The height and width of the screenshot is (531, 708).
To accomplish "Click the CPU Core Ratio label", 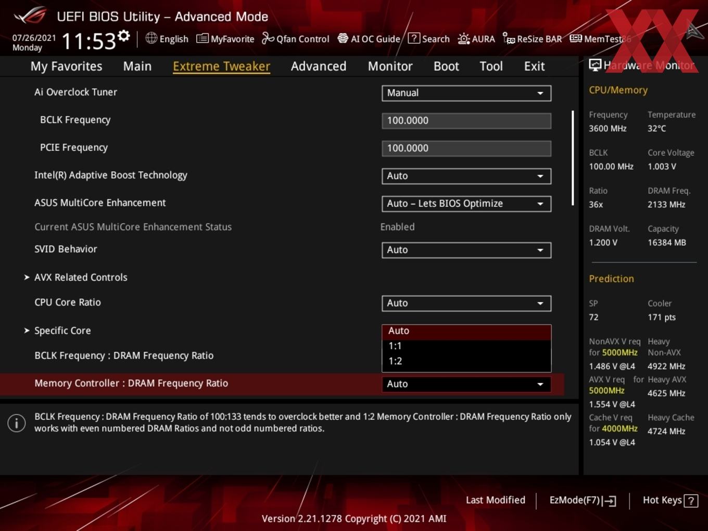I will (x=68, y=302).
